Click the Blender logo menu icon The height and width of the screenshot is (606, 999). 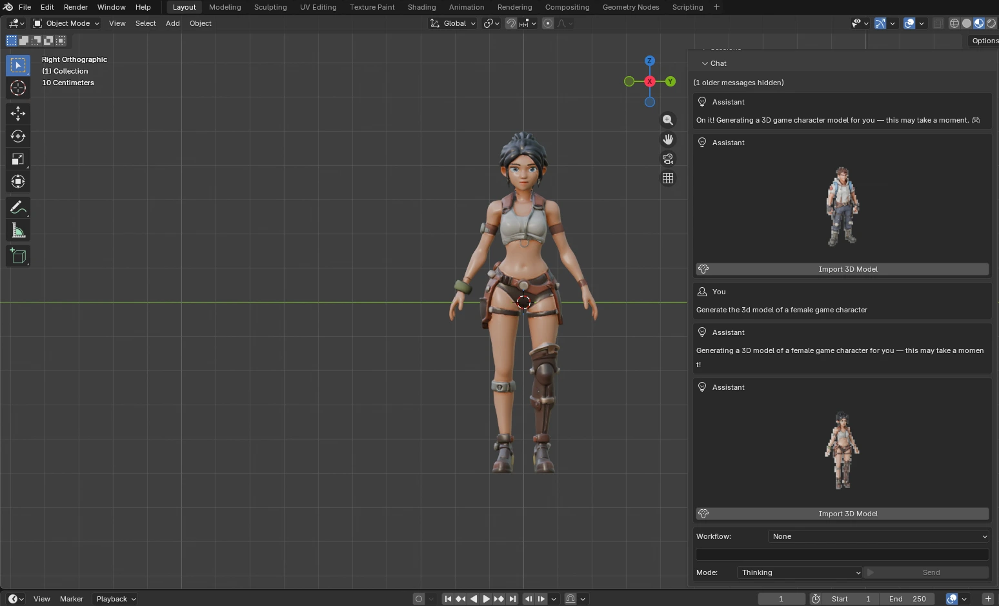[x=8, y=7]
